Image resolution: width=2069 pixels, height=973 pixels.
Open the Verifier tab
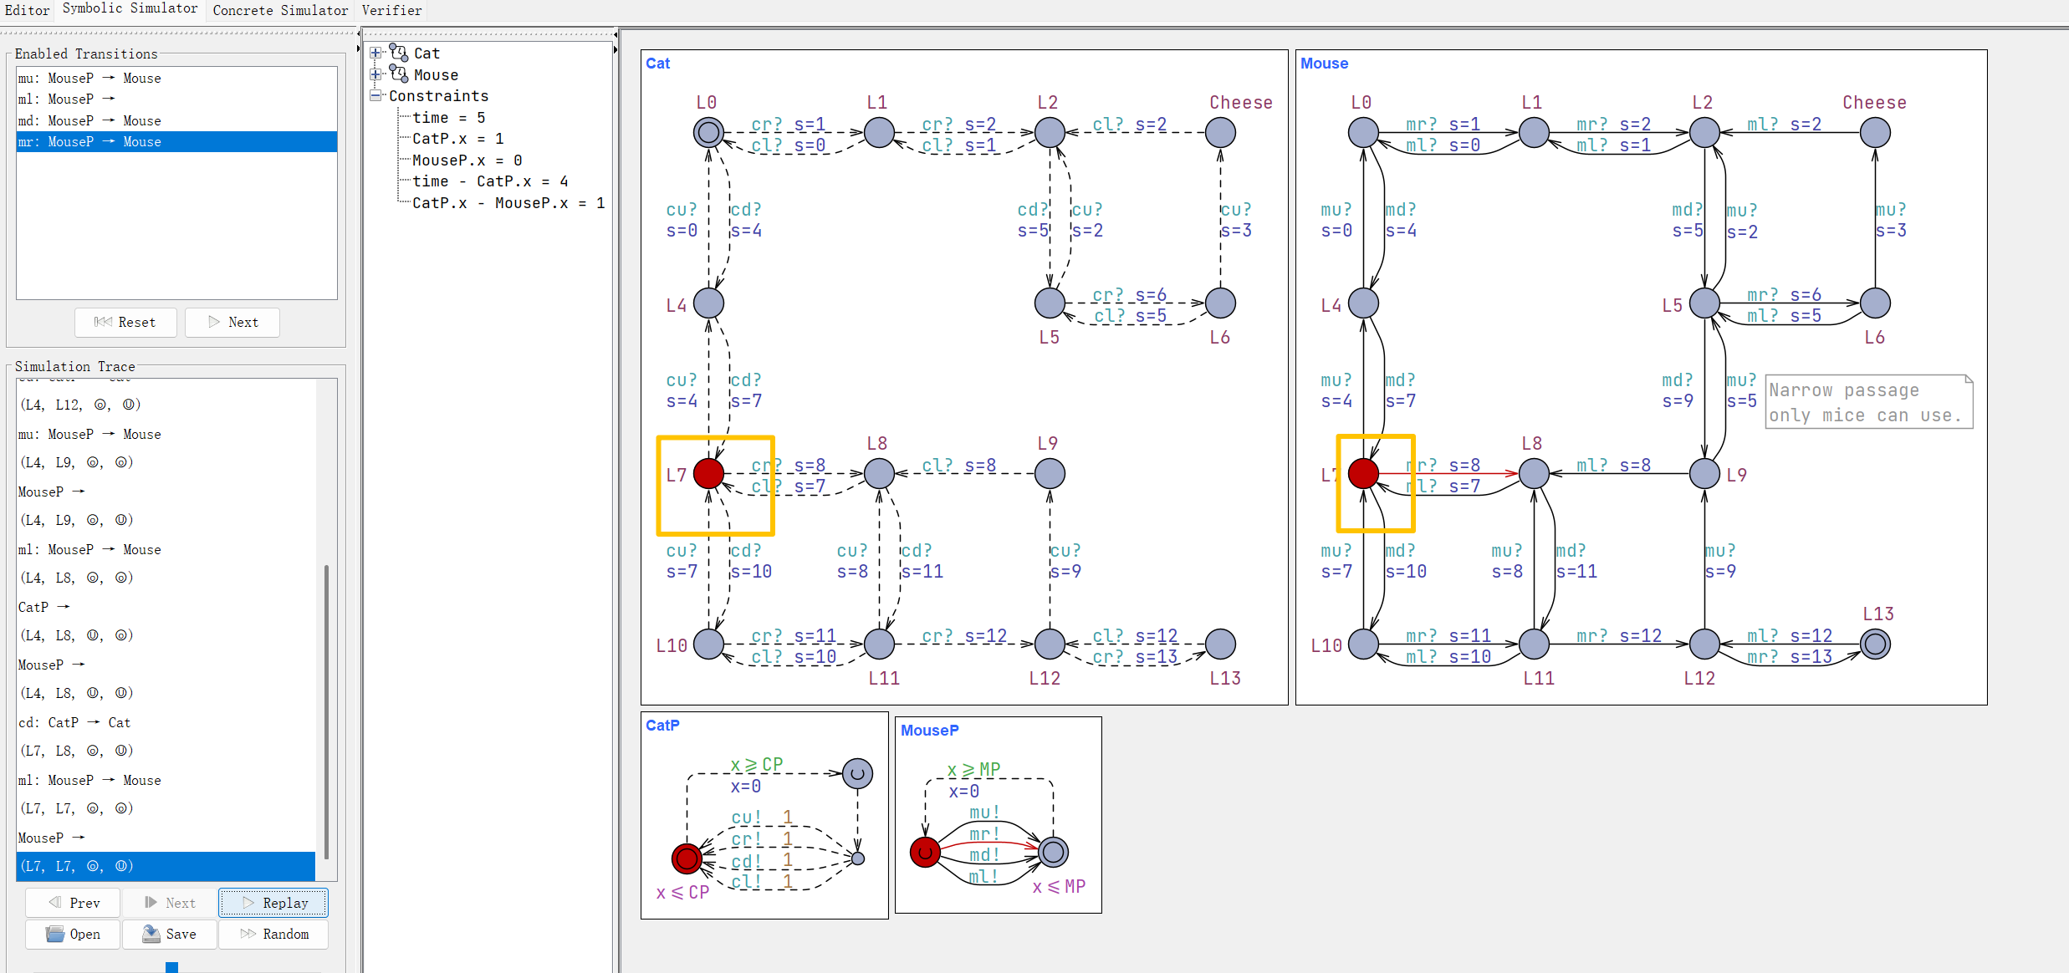click(x=391, y=10)
